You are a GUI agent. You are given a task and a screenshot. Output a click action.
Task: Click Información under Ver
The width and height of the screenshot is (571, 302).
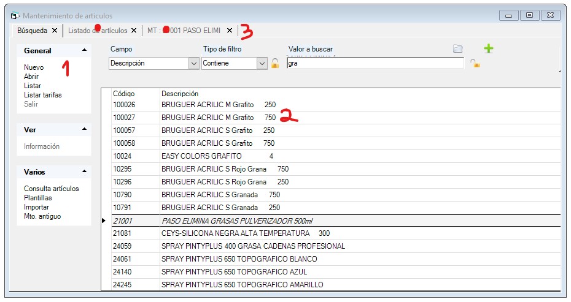coord(42,146)
